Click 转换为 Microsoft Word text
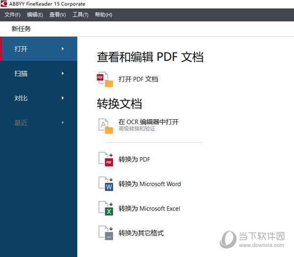The width and height of the screenshot is (294, 257). 149,184
